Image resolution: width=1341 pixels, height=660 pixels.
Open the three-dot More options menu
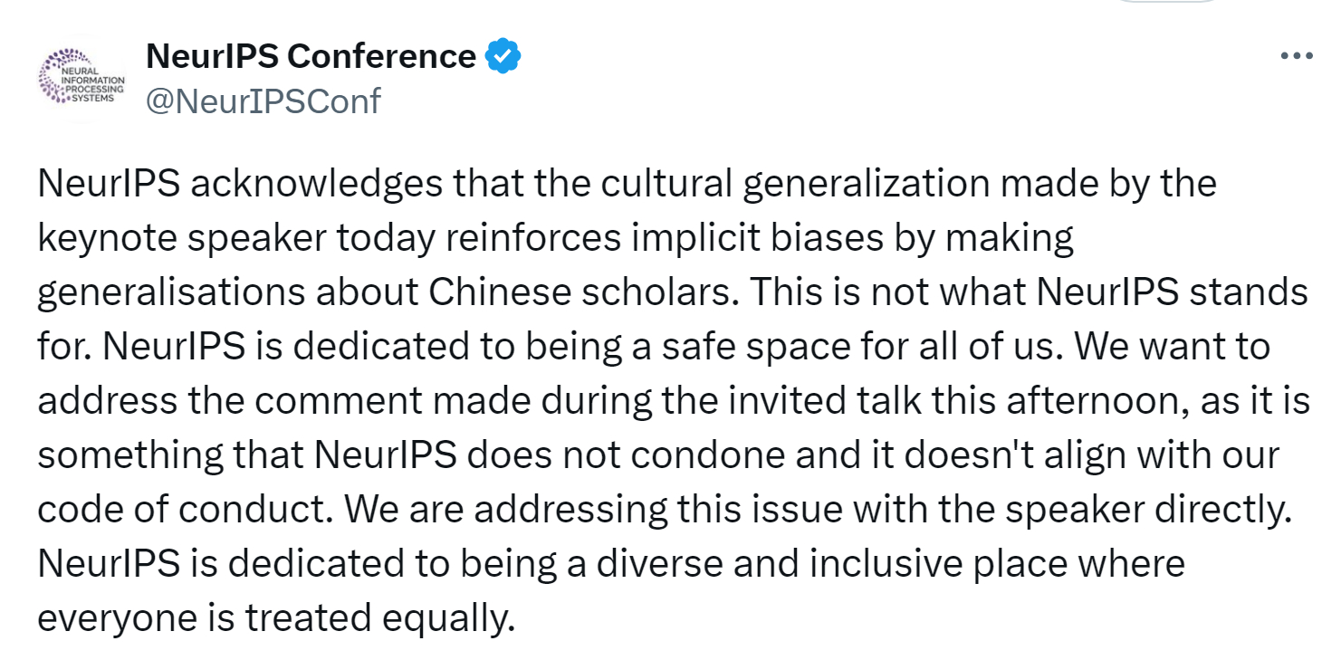tap(1296, 56)
